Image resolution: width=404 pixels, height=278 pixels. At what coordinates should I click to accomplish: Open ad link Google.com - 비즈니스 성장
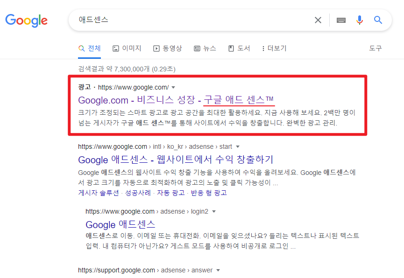pos(176,100)
